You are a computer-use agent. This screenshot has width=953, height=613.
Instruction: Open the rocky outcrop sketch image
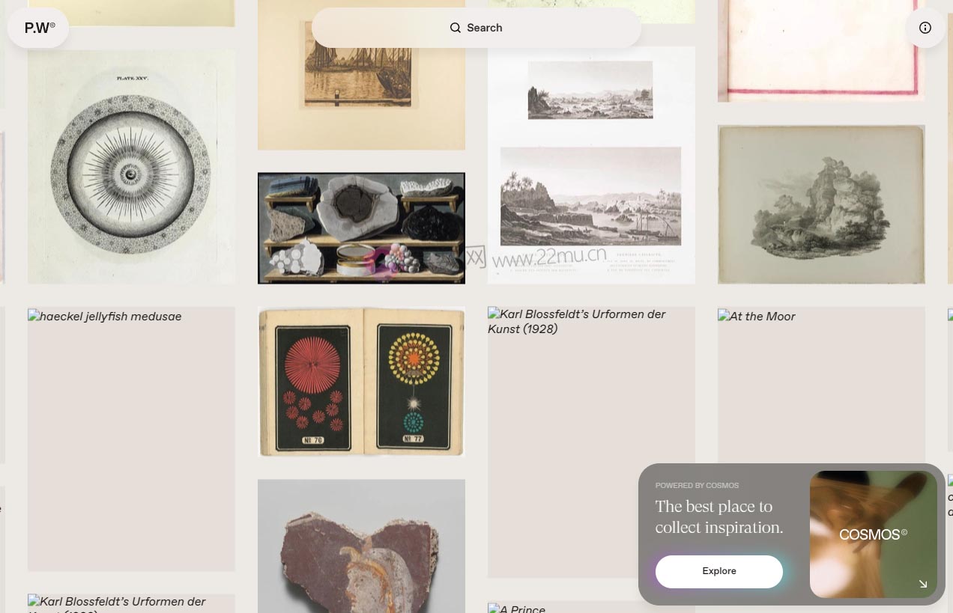click(821, 204)
